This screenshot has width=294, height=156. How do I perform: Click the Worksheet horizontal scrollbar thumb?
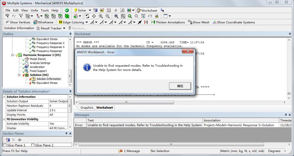[126, 102]
